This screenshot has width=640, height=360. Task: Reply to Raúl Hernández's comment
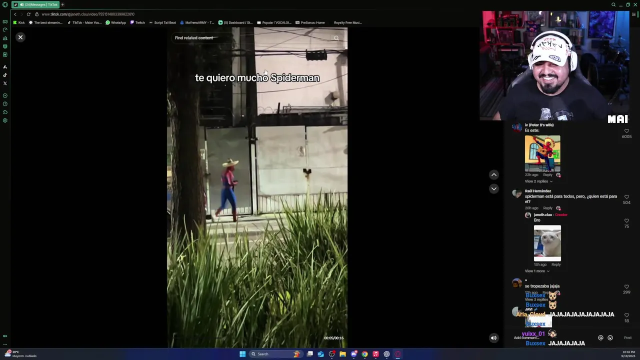pos(548,208)
